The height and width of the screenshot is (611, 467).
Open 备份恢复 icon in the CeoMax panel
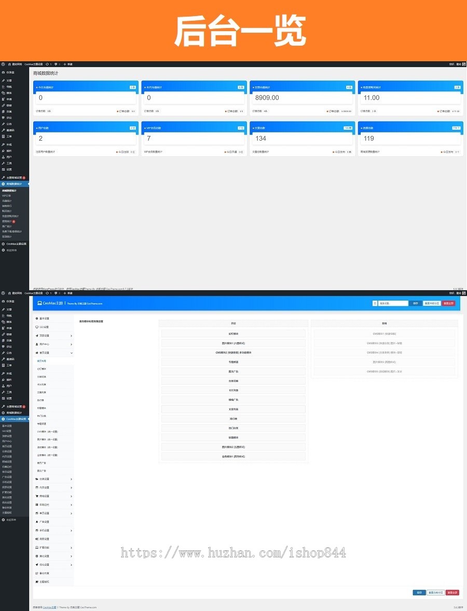point(37,573)
